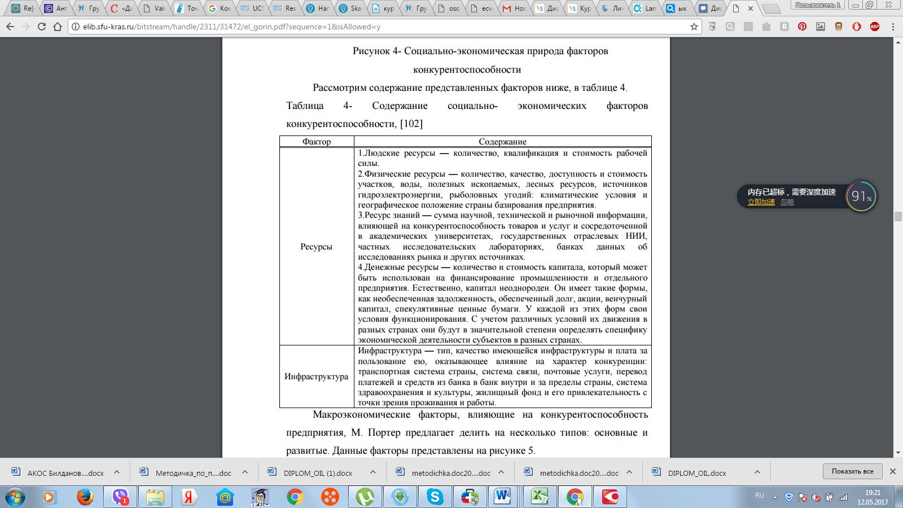The image size is (903, 508).
Task: Open the red C recorder taskbar icon
Action: tap(610, 497)
